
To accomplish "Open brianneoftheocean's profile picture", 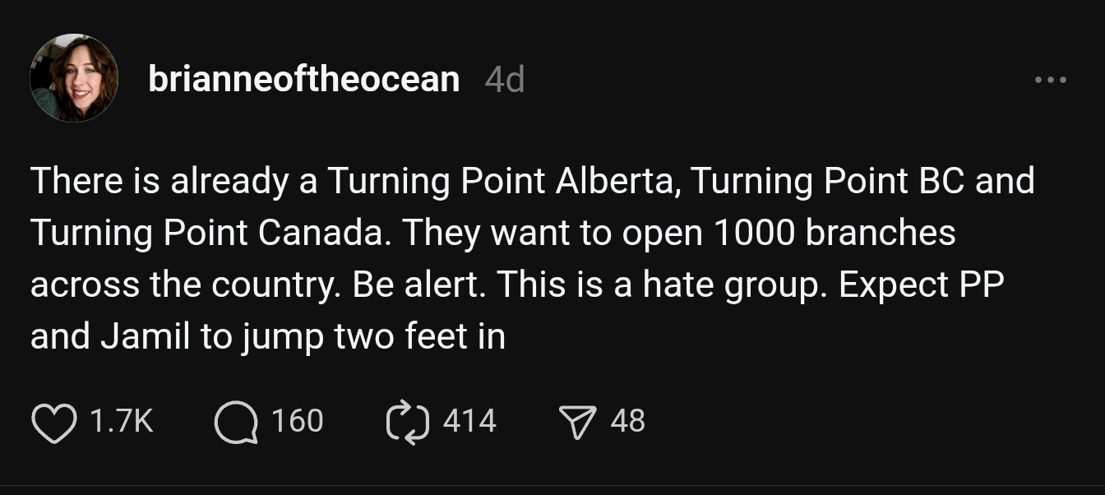I will click(x=74, y=79).
